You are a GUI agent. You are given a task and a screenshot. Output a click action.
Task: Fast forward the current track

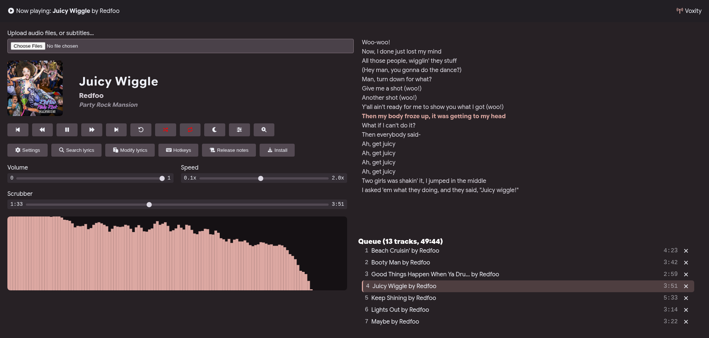coord(92,130)
